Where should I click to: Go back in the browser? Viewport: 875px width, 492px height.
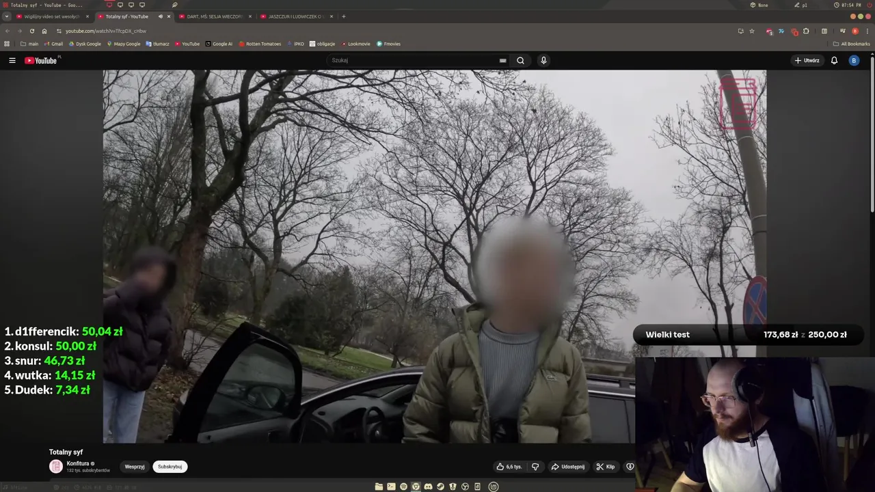click(8, 31)
